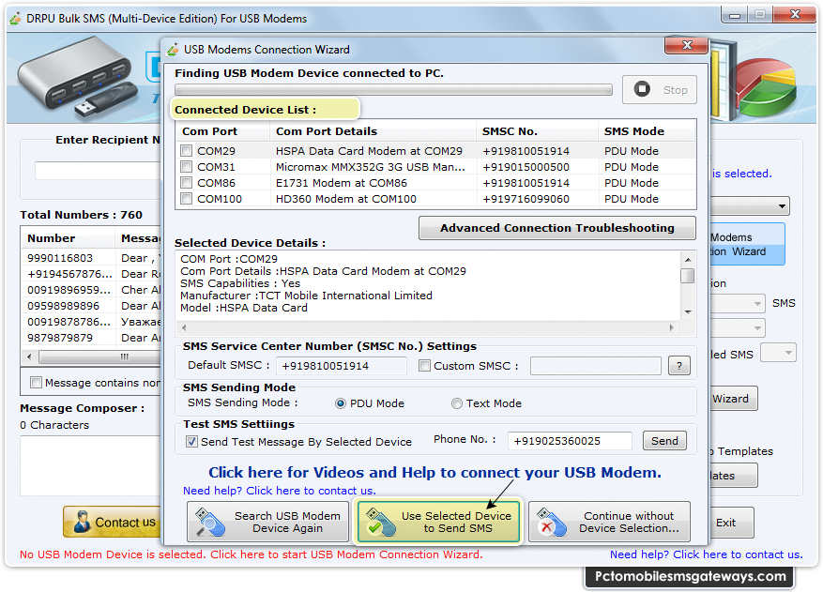Check the COM100 device checkbox
The height and width of the screenshot is (592, 823).
tap(187, 199)
